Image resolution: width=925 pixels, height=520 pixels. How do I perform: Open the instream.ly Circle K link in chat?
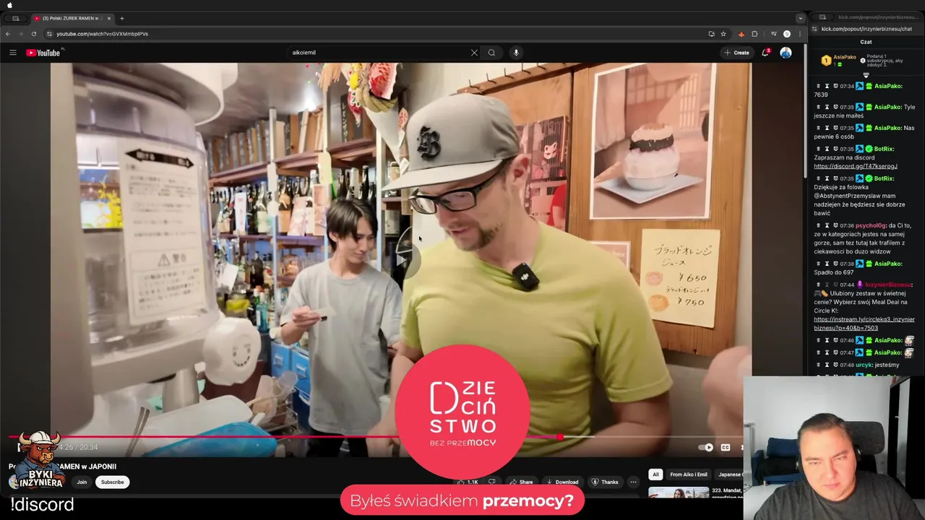[864, 324]
